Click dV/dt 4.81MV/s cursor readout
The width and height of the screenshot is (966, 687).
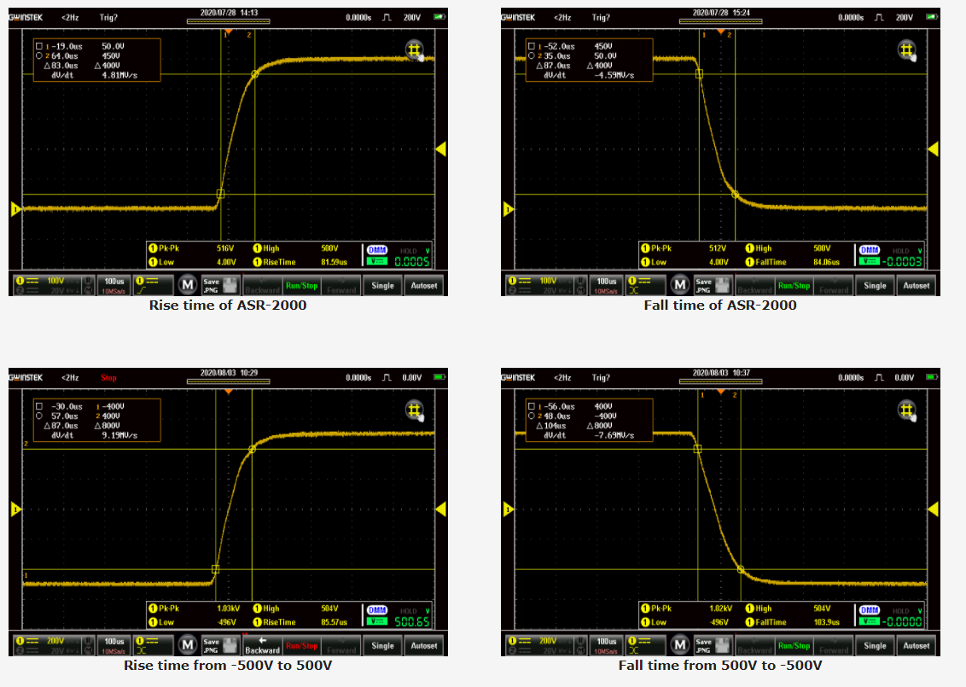click(x=95, y=75)
